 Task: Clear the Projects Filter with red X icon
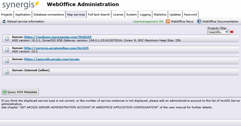coord(232,32)
